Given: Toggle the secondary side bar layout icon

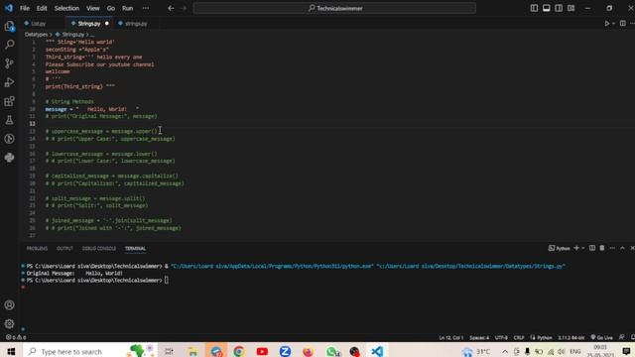Looking at the screenshot, I should point(559,8).
